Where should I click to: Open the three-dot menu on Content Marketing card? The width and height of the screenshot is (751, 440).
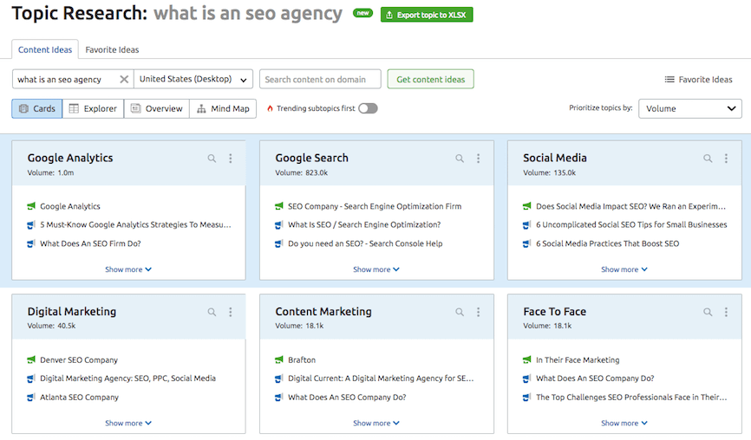coord(478,312)
